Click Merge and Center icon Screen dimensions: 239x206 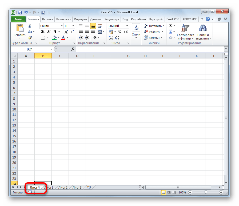[x=100, y=32]
